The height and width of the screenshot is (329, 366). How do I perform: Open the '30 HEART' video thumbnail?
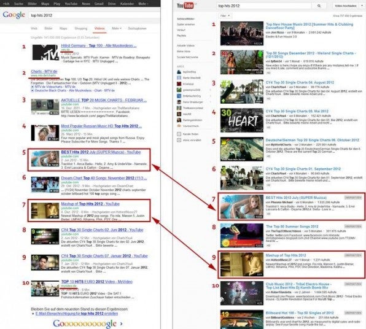(242, 120)
